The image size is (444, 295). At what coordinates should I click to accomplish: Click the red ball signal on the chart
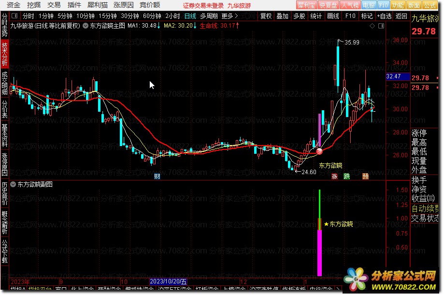(x=319, y=151)
